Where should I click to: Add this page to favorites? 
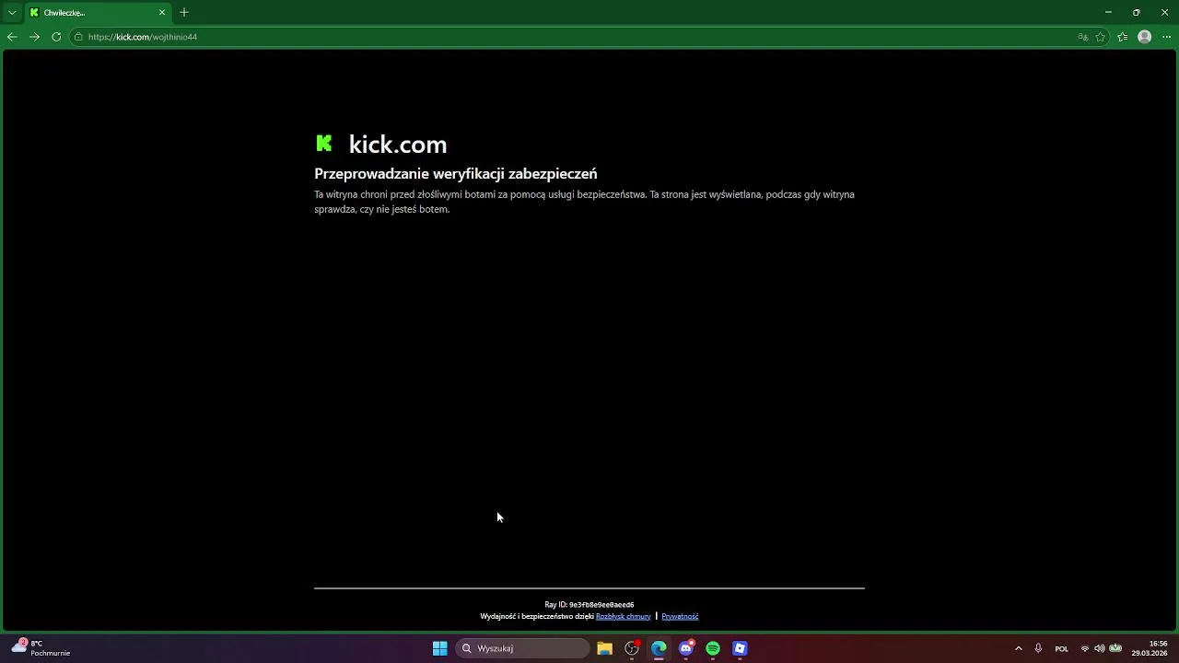pos(1101,37)
